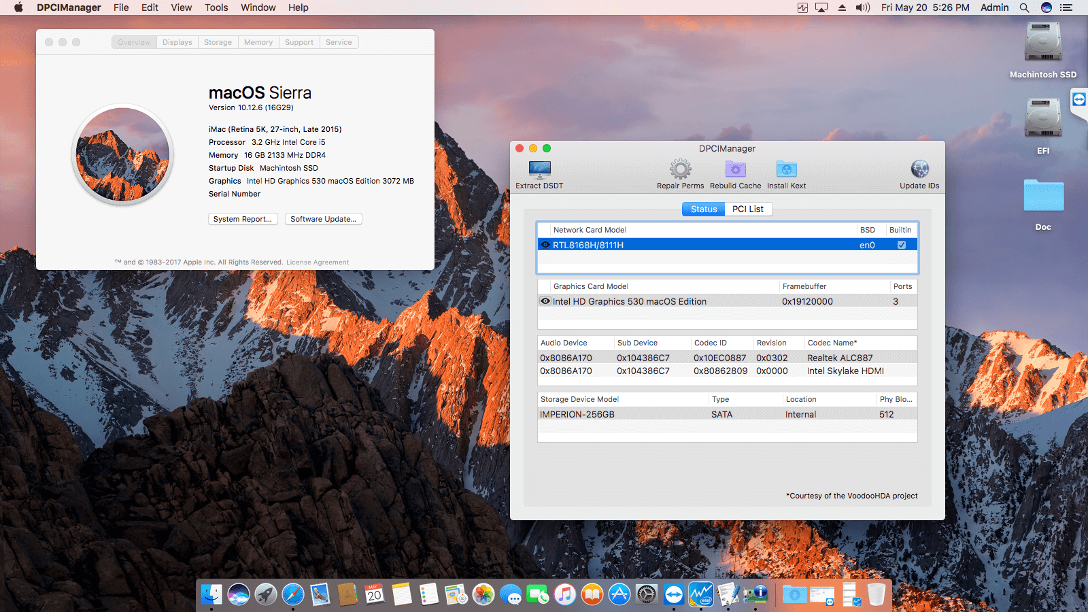Open the Tools menu
The width and height of the screenshot is (1088, 612).
tap(216, 7)
